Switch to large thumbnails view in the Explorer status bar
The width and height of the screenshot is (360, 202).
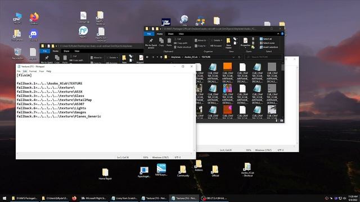tap(281, 121)
